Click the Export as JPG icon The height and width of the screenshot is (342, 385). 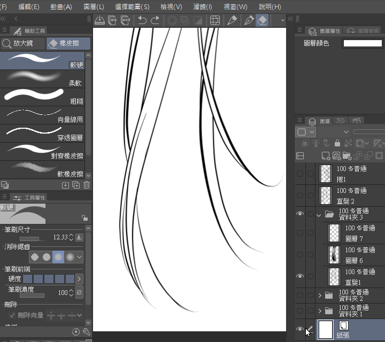click(x=112, y=20)
